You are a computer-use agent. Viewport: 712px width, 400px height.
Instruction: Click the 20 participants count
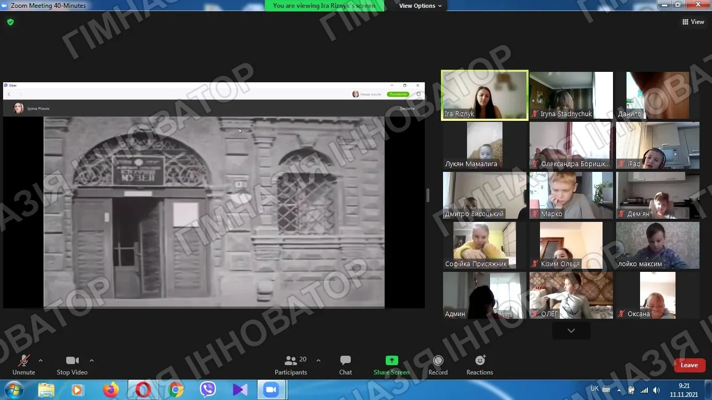(x=303, y=359)
